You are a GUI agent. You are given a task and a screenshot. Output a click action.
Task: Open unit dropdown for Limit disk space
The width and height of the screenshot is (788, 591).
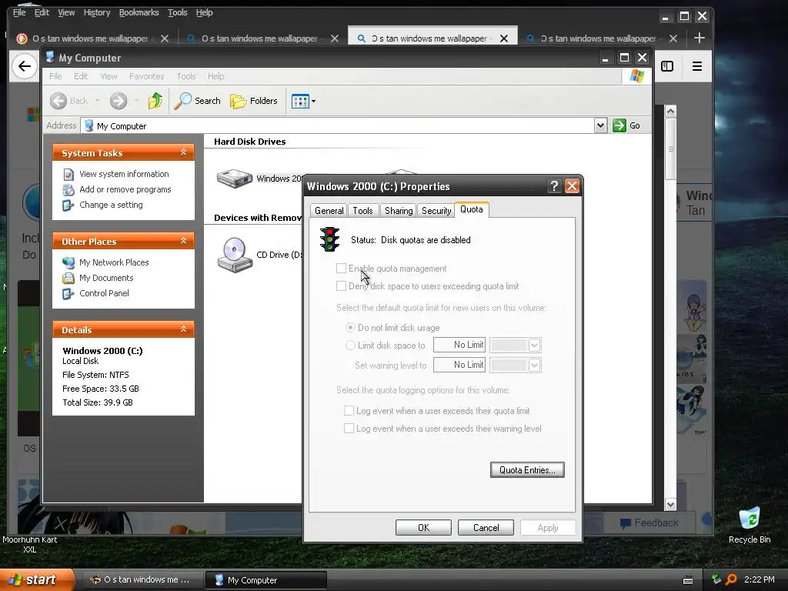(534, 346)
